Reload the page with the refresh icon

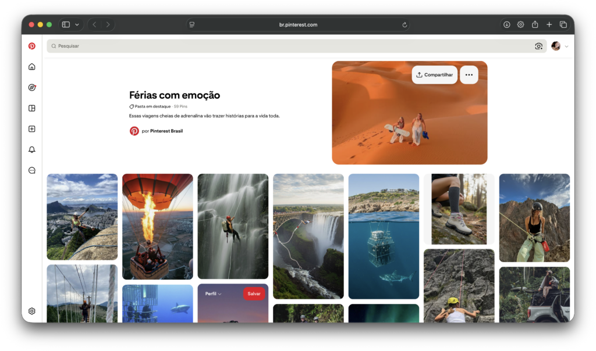pyautogui.click(x=405, y=24)
